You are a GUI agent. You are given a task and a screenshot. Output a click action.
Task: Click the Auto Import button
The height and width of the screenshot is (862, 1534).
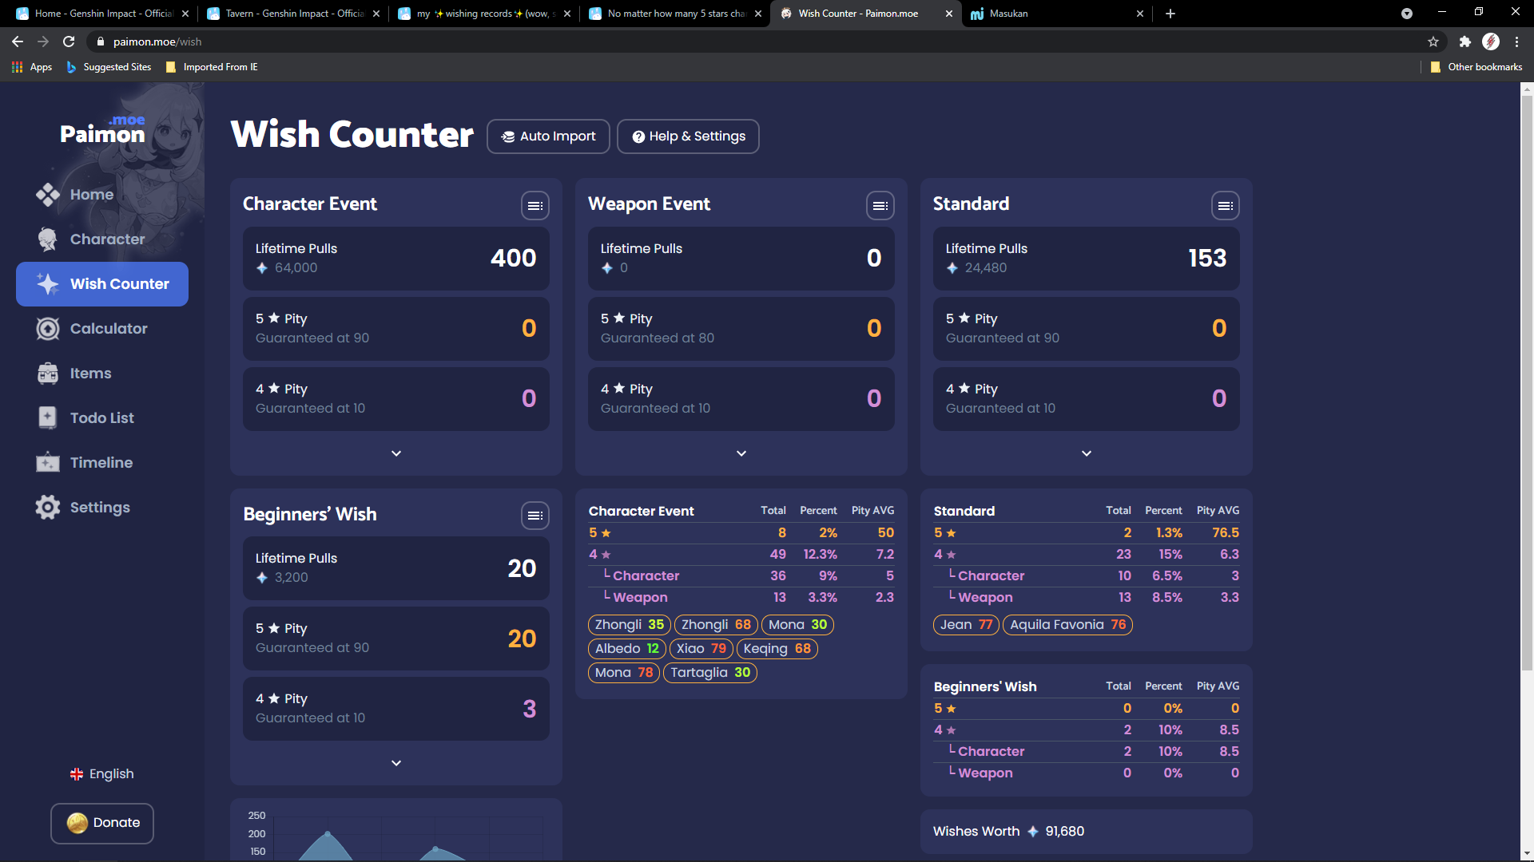(548, 136)
